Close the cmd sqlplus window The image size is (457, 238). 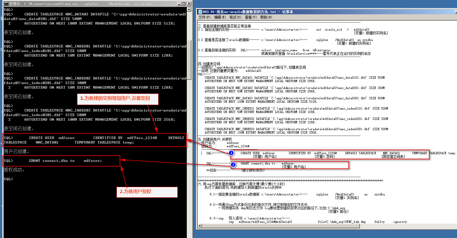(189, 4)
